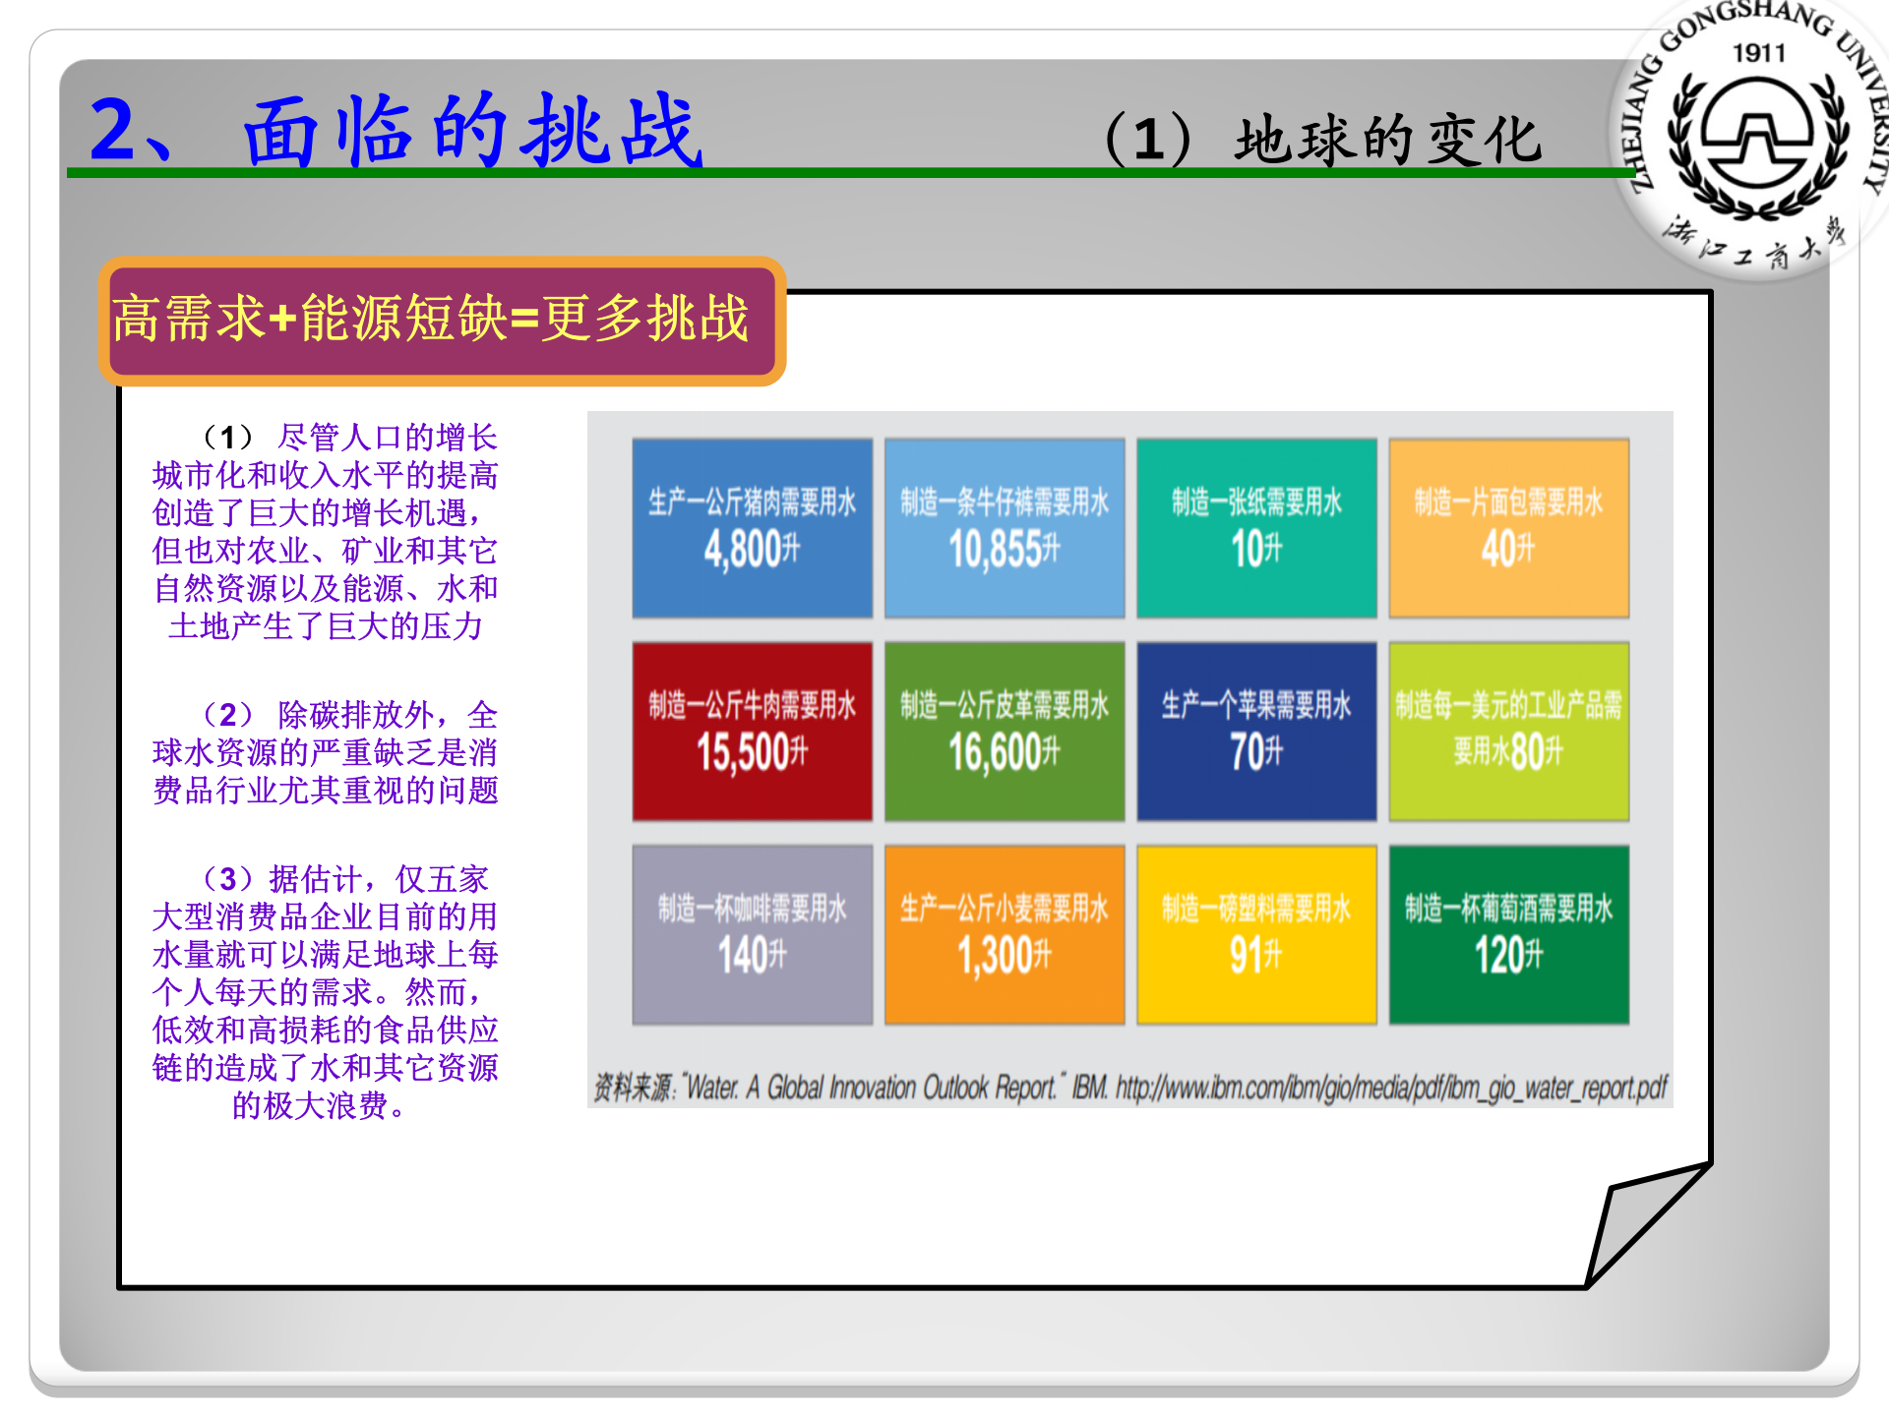The width and height of the screenshot is (1889, 1416).
Task: Click the wheat tile showing 1,300升
Action: coord(1004,934)
